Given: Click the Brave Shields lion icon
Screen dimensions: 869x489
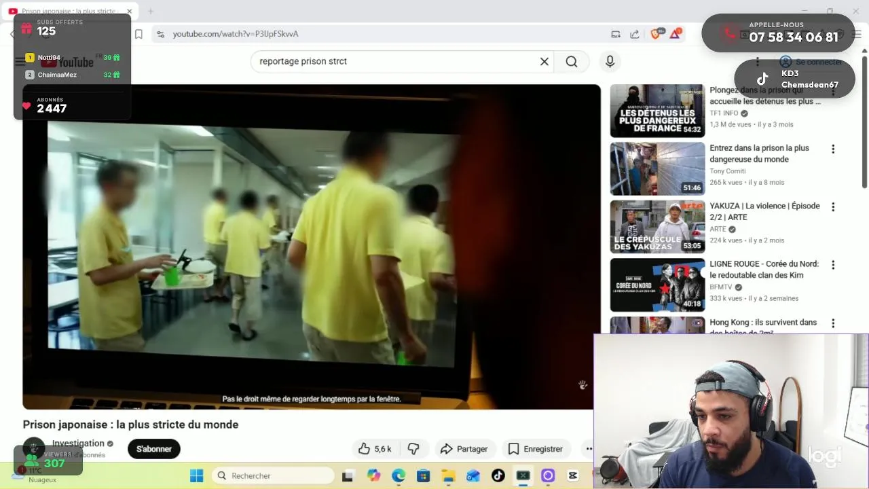Looking at the screenshot, I should coord(657,33).
